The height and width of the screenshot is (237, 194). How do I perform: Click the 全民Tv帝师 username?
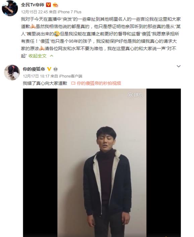point(33,5)
